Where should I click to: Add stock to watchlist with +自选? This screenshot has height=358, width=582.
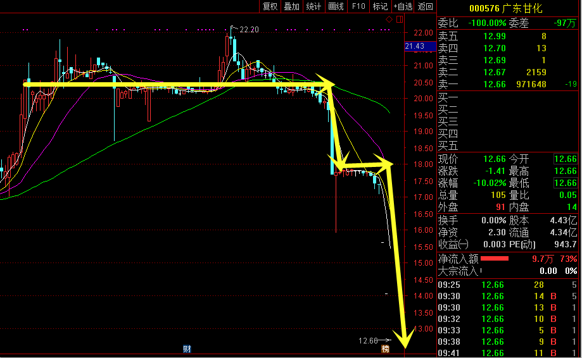pos(403,6)
